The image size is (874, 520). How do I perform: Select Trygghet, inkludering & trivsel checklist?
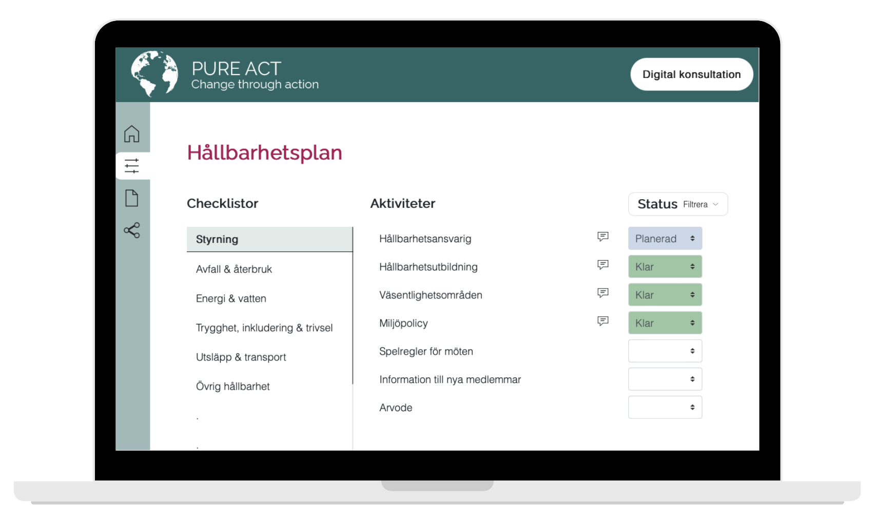(x=264, y=328)
